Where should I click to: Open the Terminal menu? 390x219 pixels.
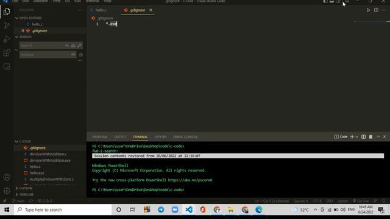tap(93, 1)
